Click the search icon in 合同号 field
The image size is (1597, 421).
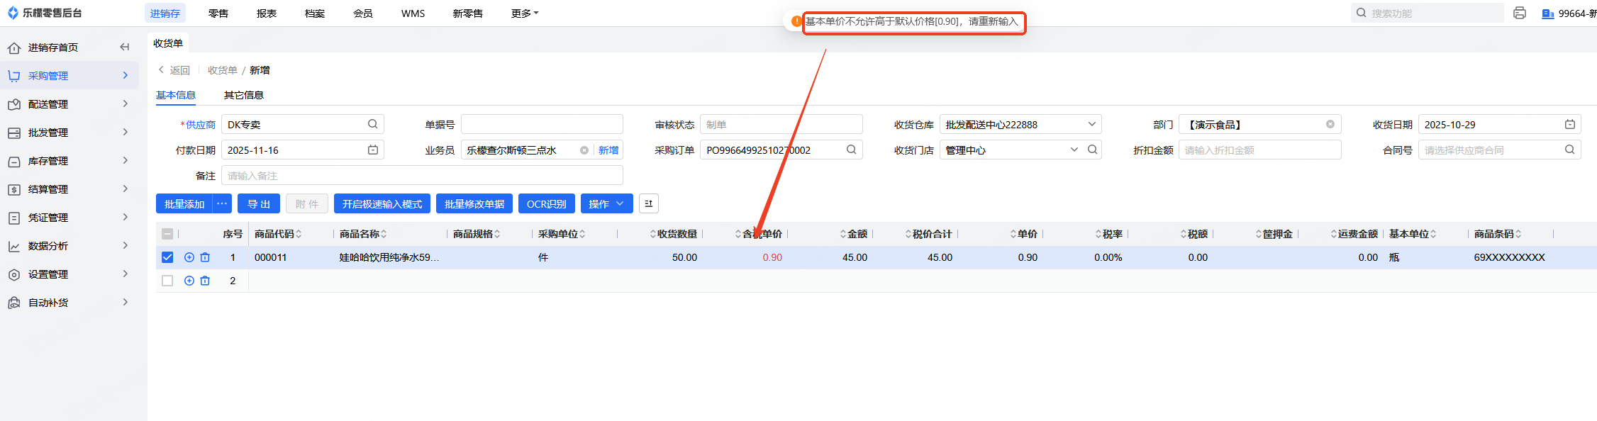click(1570, 150)
